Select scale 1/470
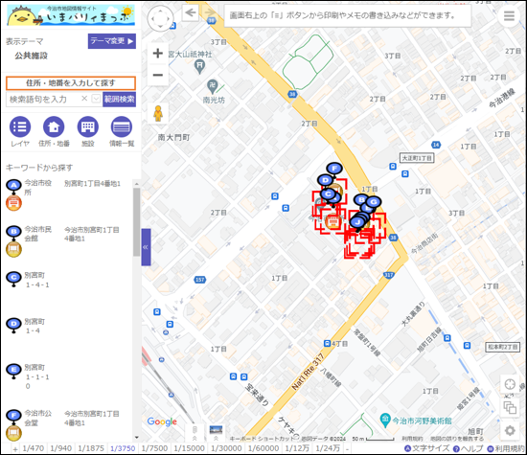 tap(33, 448)
